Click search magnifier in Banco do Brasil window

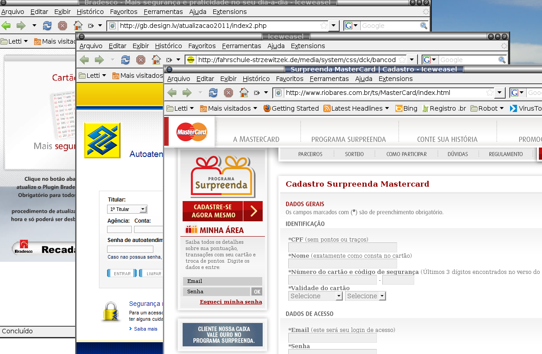(x=502, y=60)
